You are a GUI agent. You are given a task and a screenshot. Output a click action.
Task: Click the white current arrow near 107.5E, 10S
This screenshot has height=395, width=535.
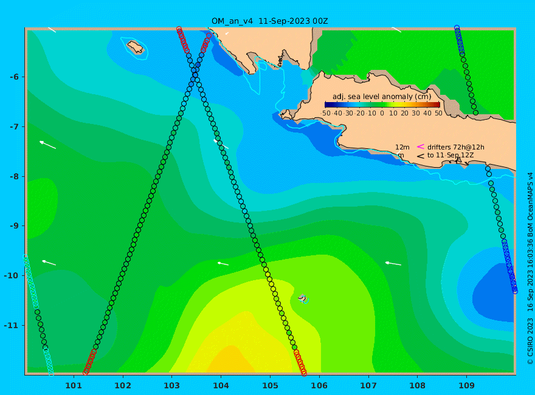click(393, 263)
